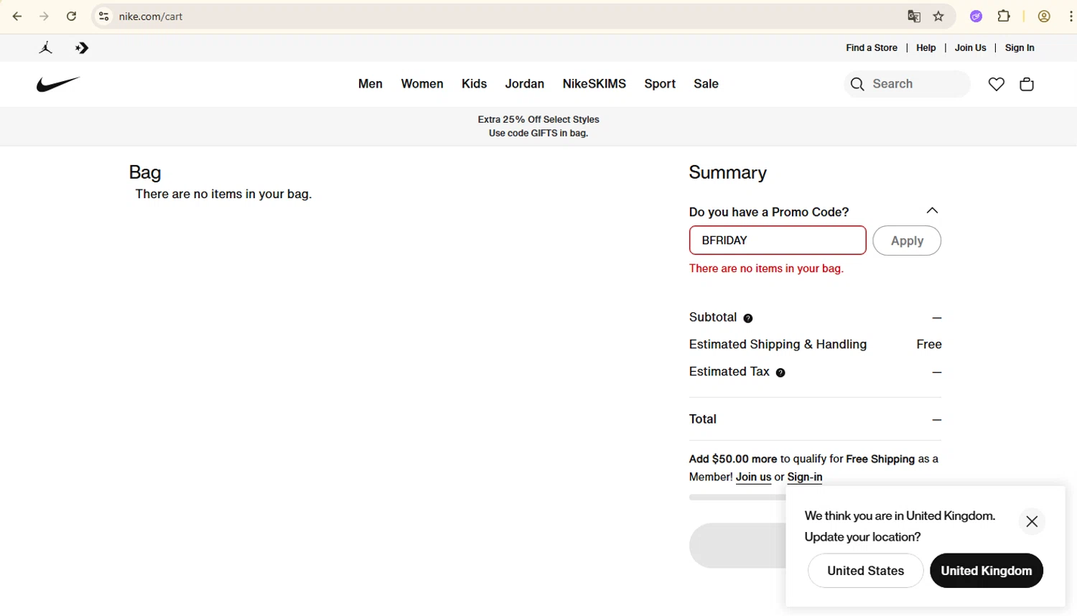The height and width of the screenshot is (616, 1077).
Task: Open the Women menu
Action: 422,84
